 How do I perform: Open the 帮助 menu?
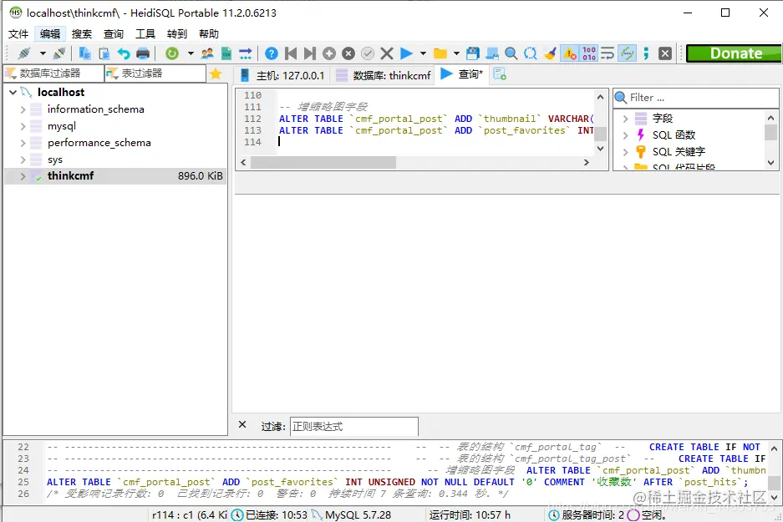pos(209,34)
